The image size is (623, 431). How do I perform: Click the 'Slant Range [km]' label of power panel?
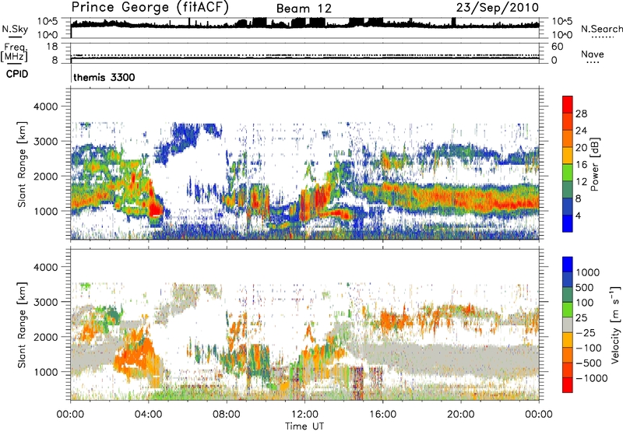tap(22, 164)
